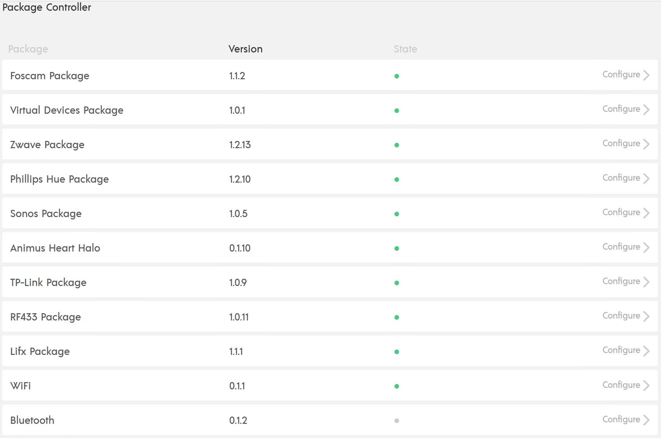Image resolution: width=661 pixels, height=438 pixels.
Task: Click Zwave version 1.2.13
Action: (240, 145)
